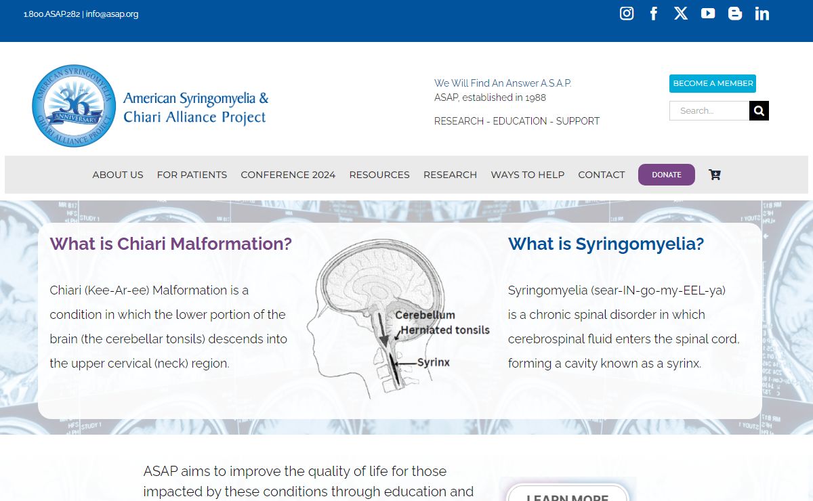
Task: Click the Learn More button
Action: point(568,493)
